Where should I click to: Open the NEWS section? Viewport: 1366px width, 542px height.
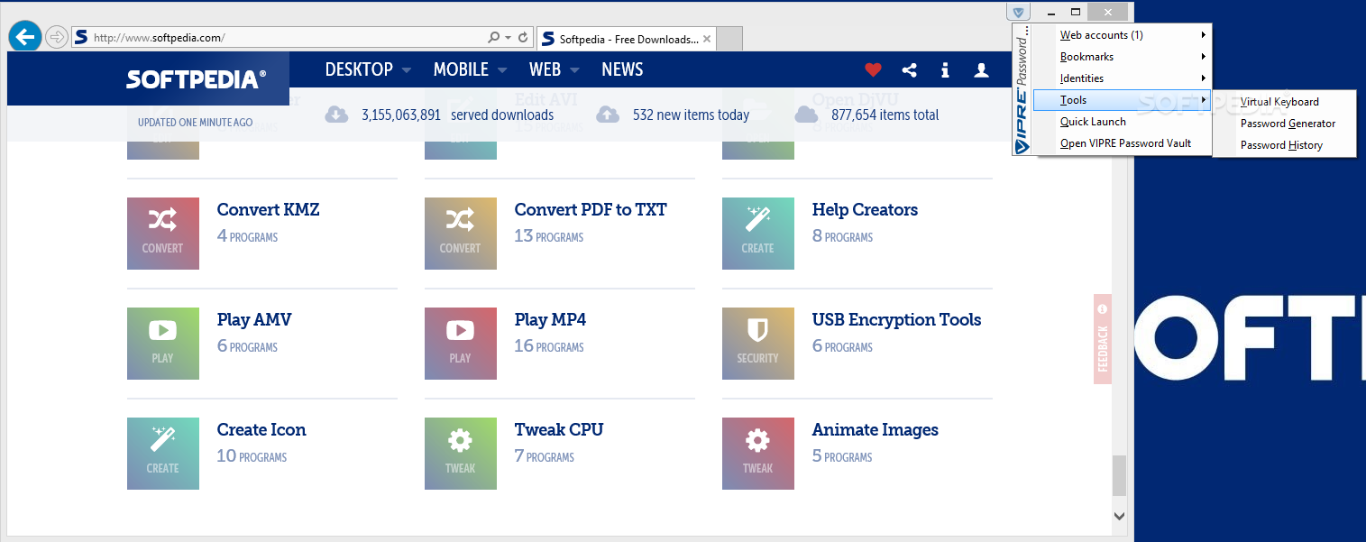(x=622, y=69)
